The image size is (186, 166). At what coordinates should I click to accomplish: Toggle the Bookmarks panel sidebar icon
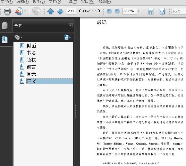(x=5, y=39)
